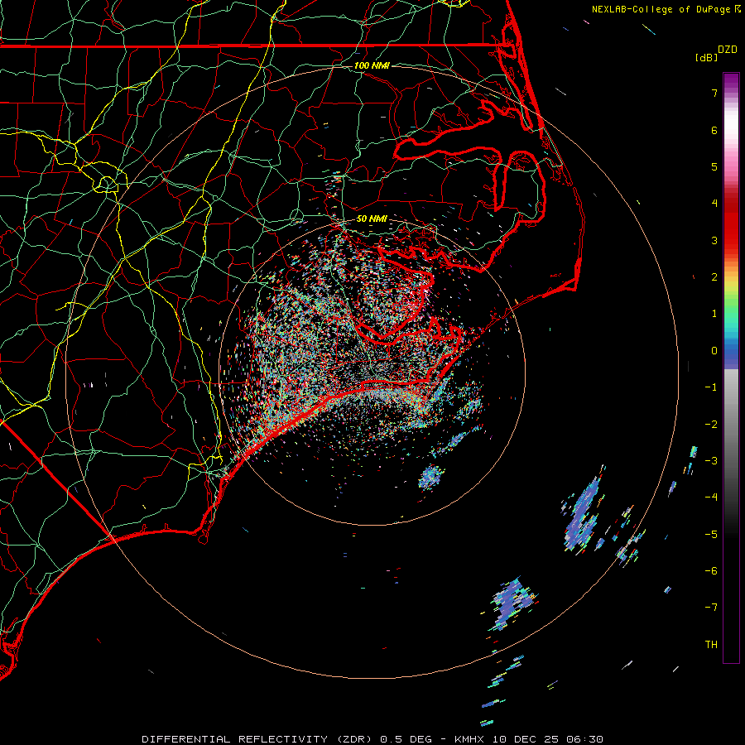
Task: Click the -4 value on the color scale
Action: point(711,497)
